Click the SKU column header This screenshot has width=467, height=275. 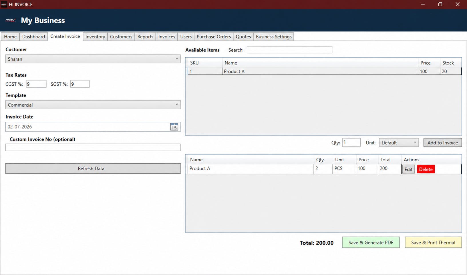click(205, 63)
